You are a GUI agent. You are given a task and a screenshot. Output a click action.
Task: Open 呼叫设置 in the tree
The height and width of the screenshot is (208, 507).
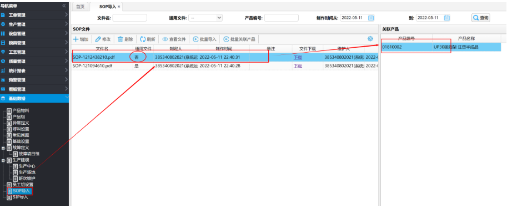tap(21, 129)
